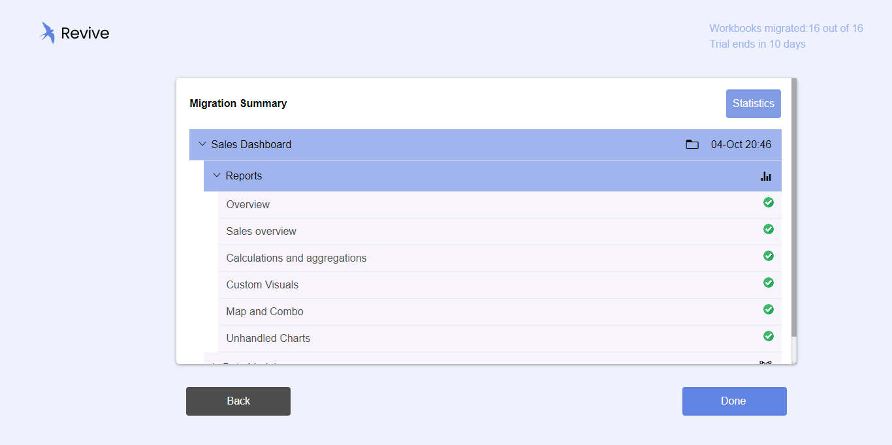Collapse the Sales Dashboard section
892x445 pixels.
(202, 144)
